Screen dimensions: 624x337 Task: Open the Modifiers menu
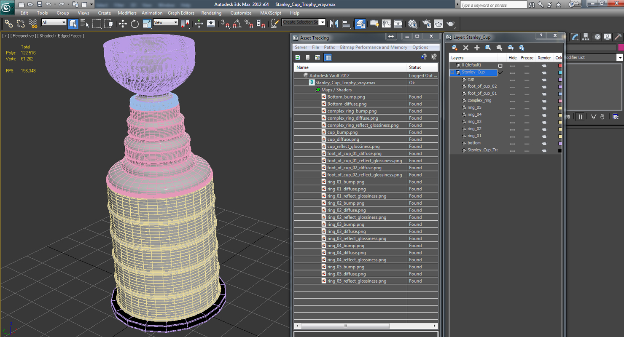pyautogui.click(x=127, y=13)
